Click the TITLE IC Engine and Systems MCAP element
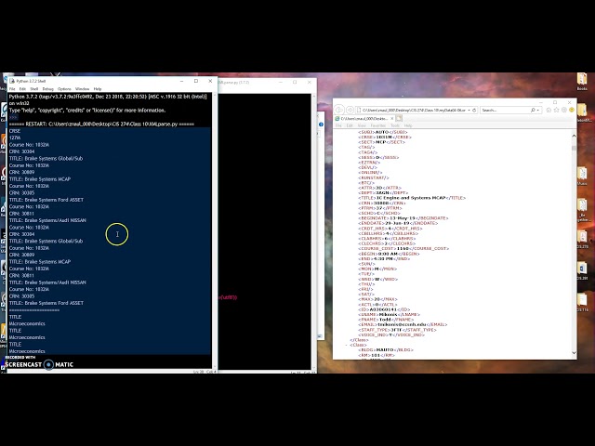595x446 pixels. pyautogui.click(x=412, y=198)
